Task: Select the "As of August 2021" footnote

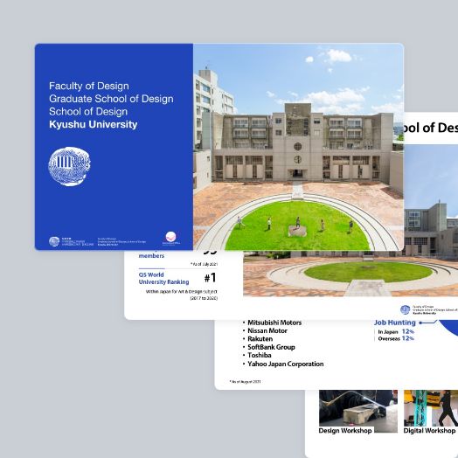Action: click(x=245, y=381)
